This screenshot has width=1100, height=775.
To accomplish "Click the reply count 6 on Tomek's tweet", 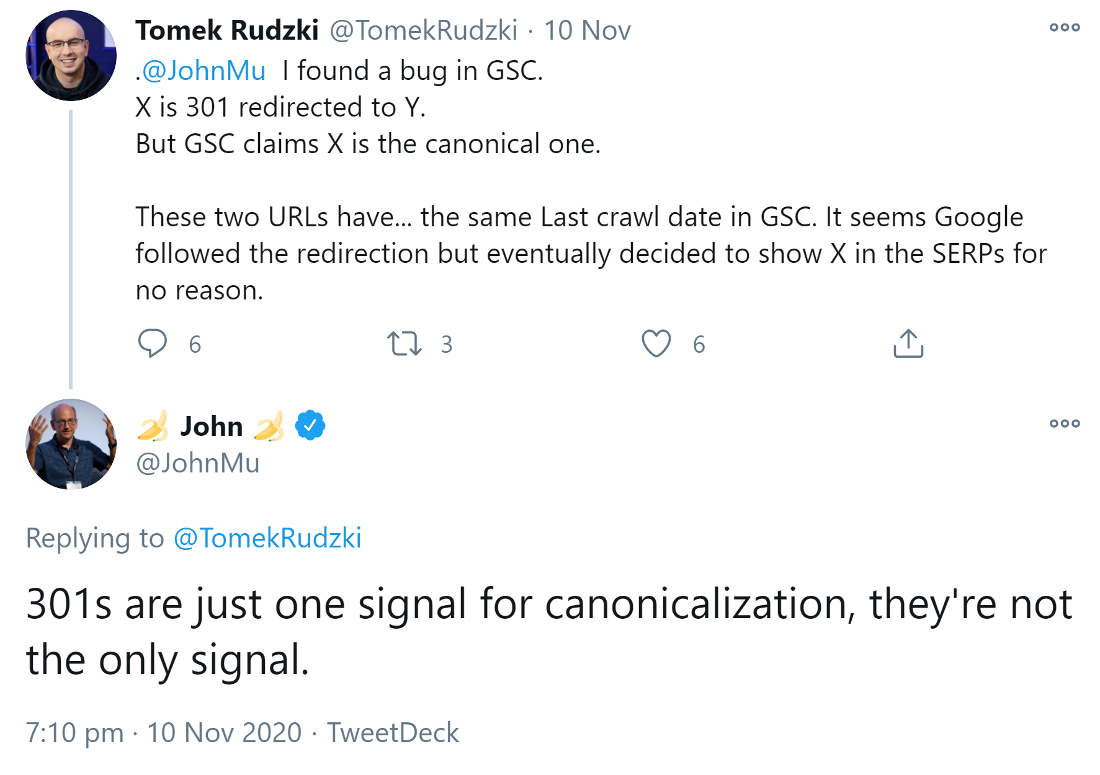I will point(195,344).
